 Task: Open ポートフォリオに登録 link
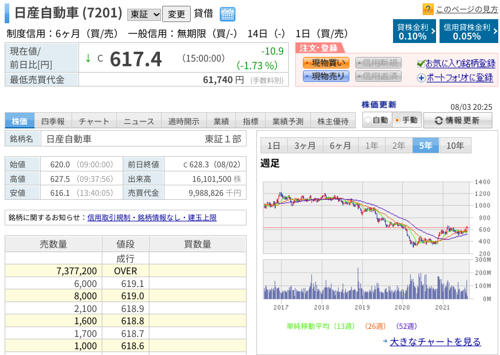[460, 78]
